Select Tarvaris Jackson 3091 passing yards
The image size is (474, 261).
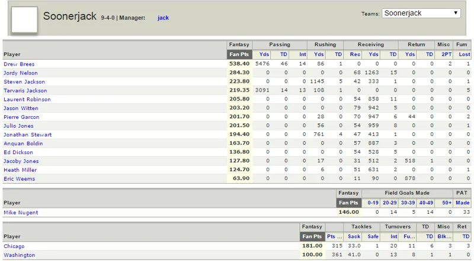pyautogui.click(x=262, y=90)
